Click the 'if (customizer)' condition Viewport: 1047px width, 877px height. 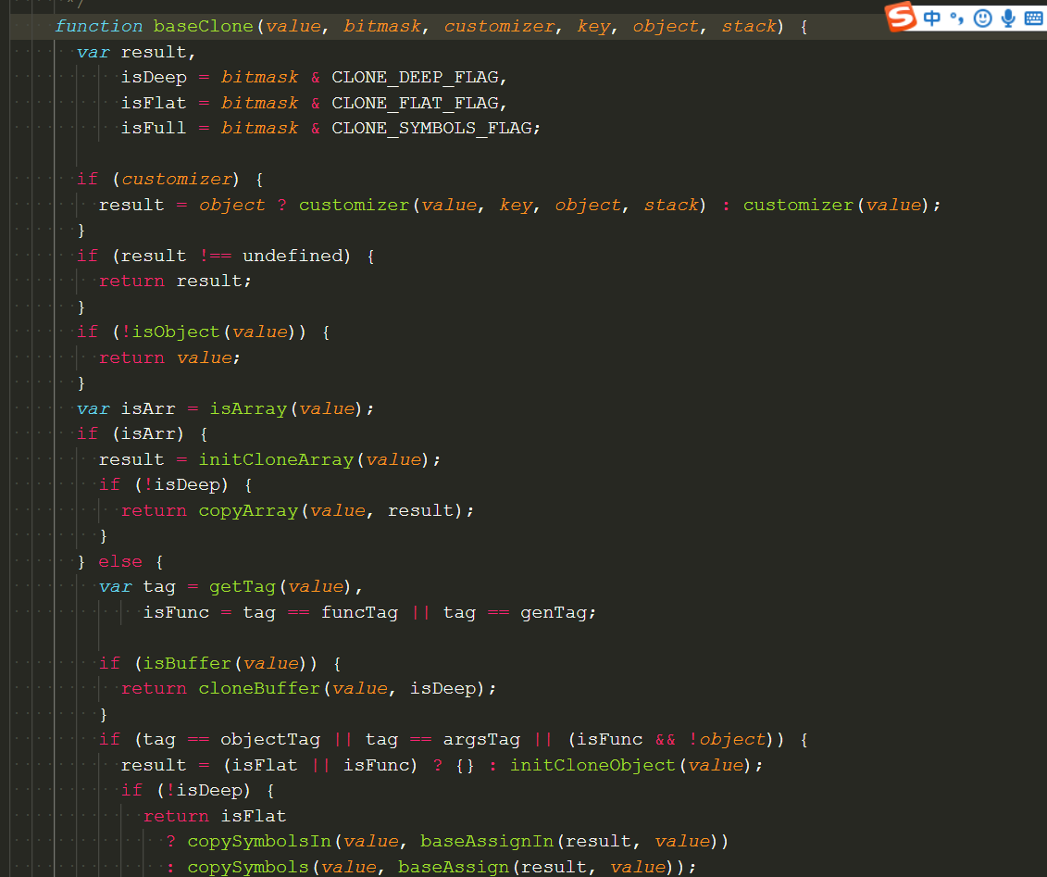coord(157,179)
